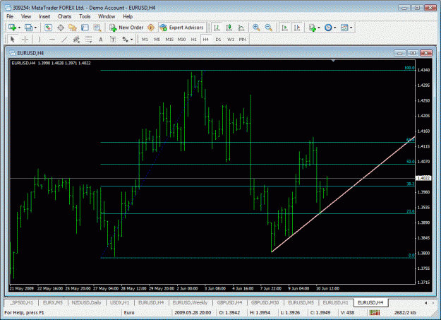441x320 pixels.
Task: Toggle the Data Window crosshair icon
Action: click(x=61, y=28)
